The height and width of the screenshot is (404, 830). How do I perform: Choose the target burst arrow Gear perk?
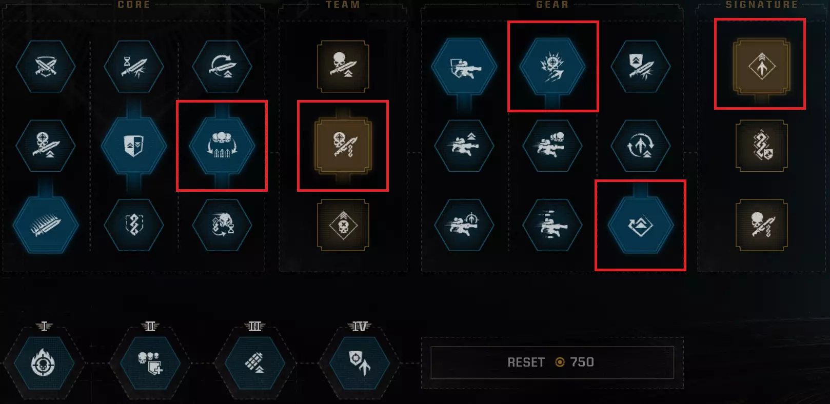[x=552, y=67]
